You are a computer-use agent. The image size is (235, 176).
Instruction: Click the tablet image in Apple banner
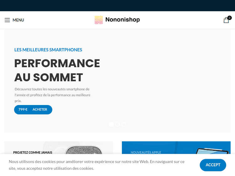[213, 151]
